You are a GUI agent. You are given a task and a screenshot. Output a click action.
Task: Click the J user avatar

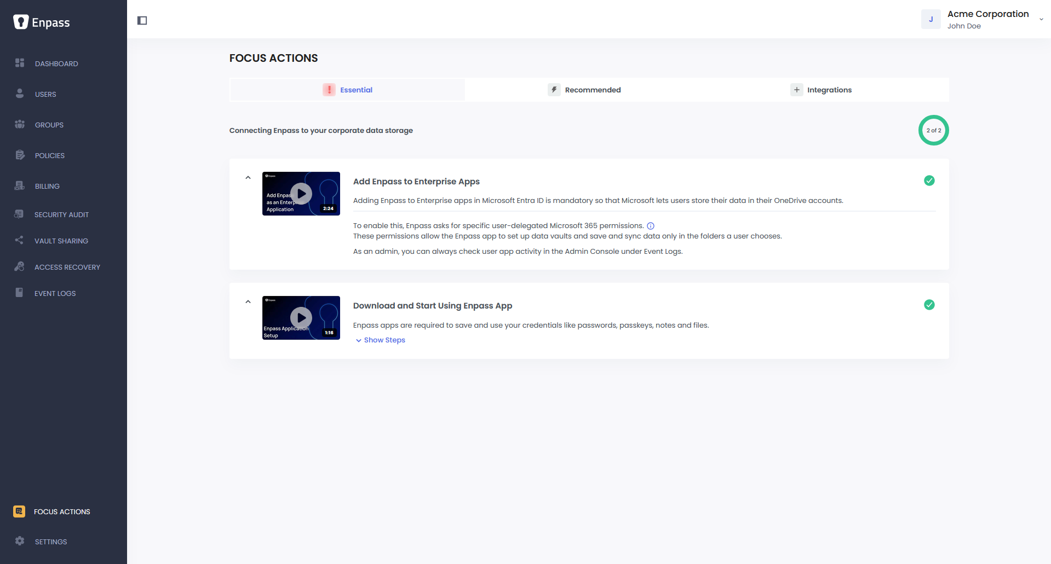tap(931, 19)
